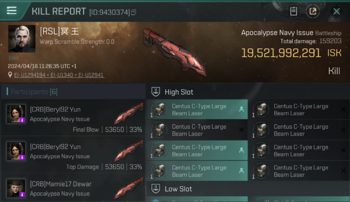This screenshot has height=202, width=350.
Task: Click the clipboard copy report icon
Action: (x=293, y=11)
